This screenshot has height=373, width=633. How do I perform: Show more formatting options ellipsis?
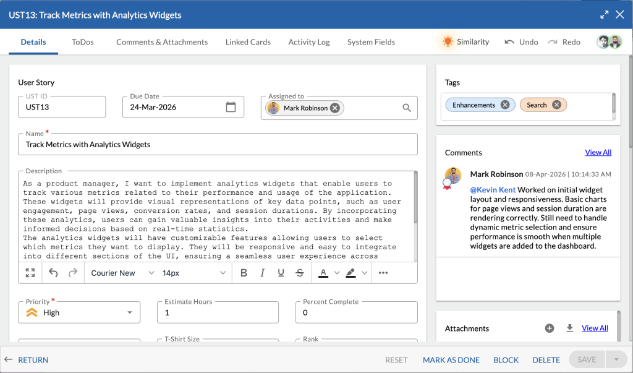coord(383,273)
